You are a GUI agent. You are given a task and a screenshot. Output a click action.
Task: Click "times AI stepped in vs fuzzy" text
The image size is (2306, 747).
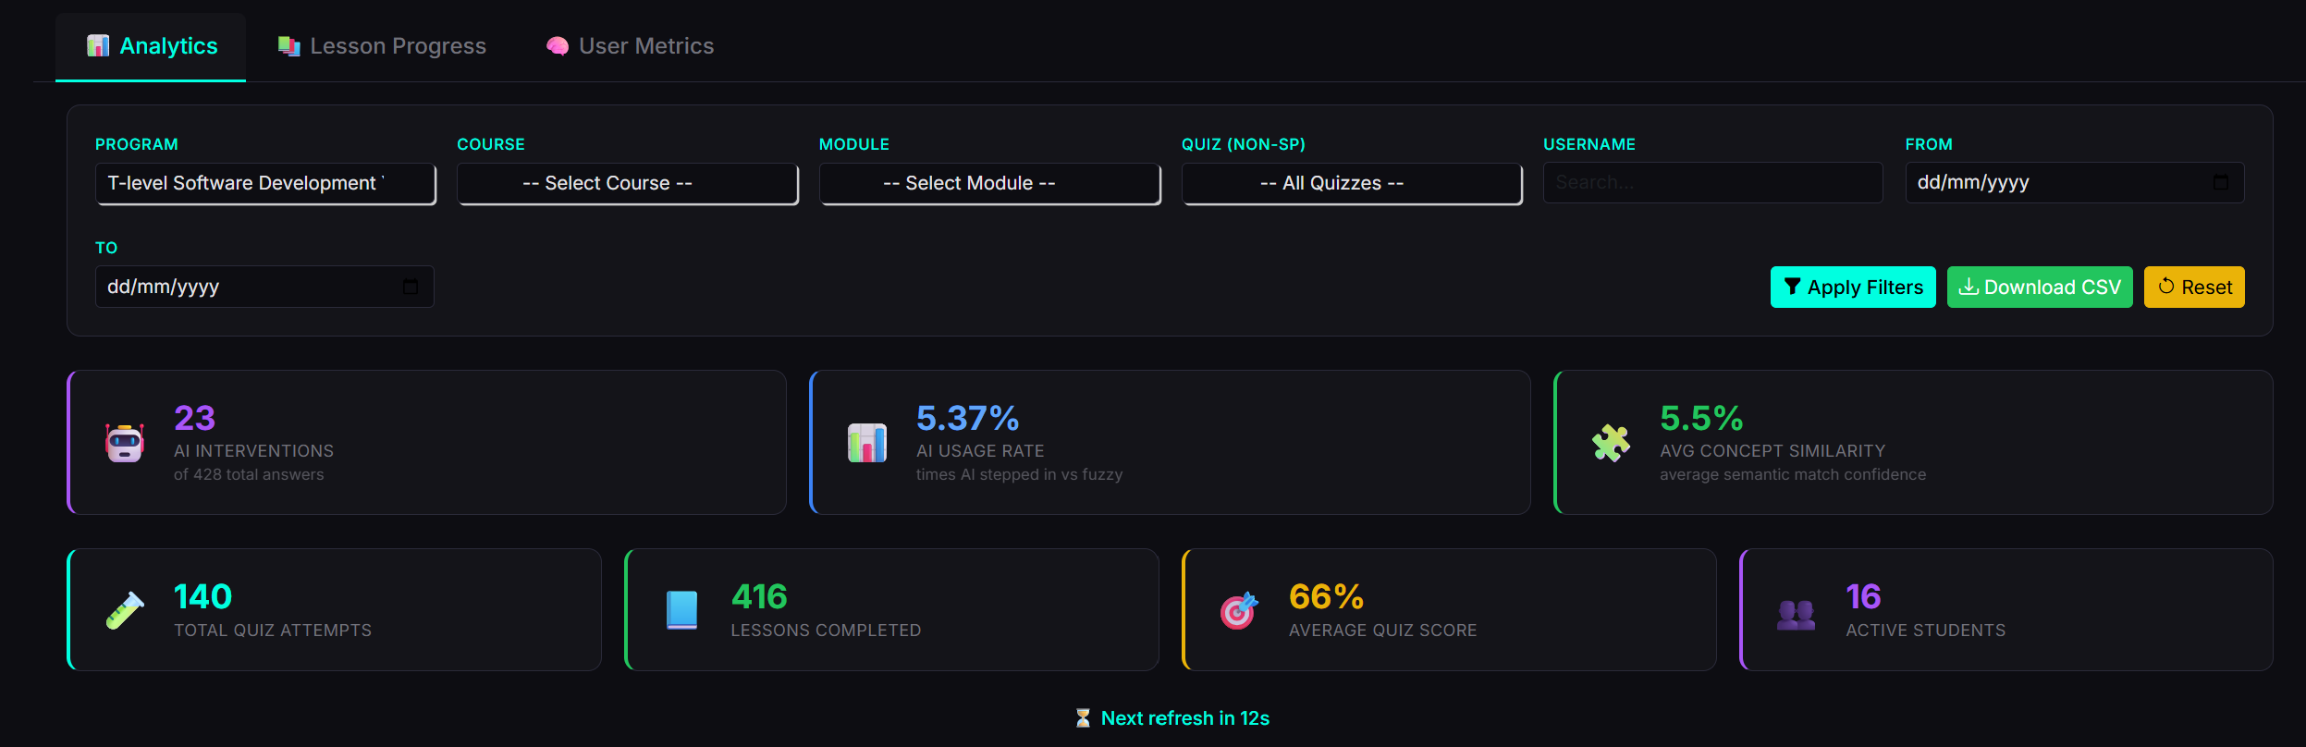(x=1019, y=474)
